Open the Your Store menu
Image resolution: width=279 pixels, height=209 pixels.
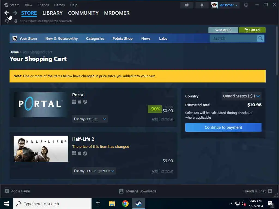(28, 38)
